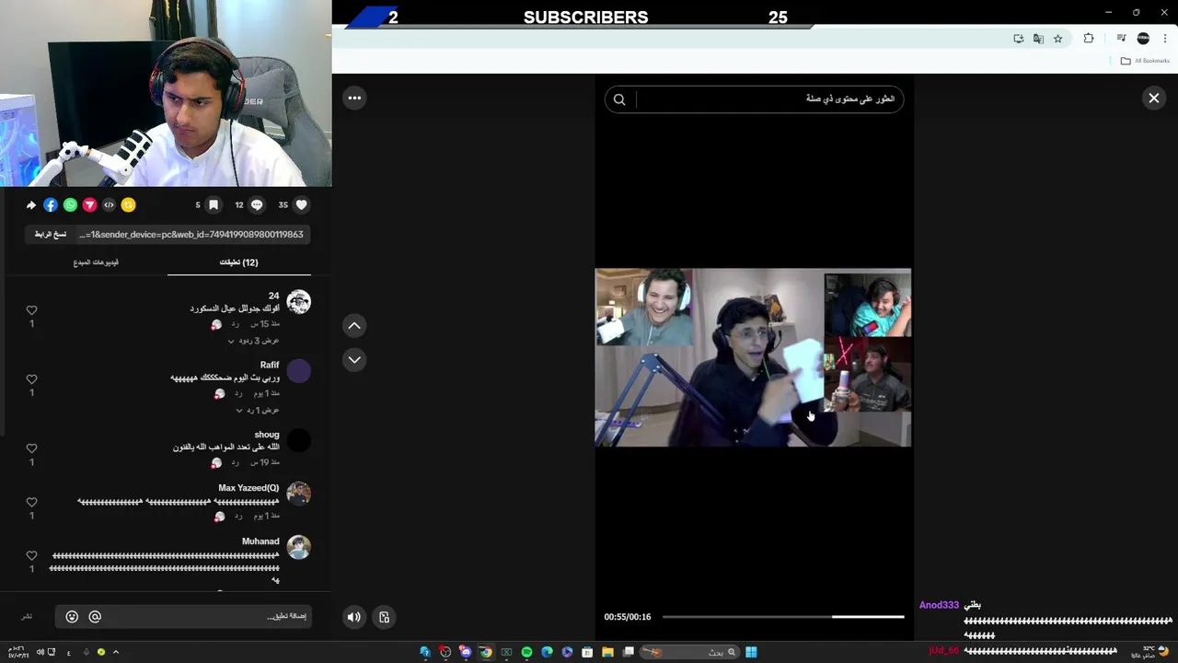Switch to the creator videos tab
This screenshot has height=663, width=1178.
coord(96,262)
